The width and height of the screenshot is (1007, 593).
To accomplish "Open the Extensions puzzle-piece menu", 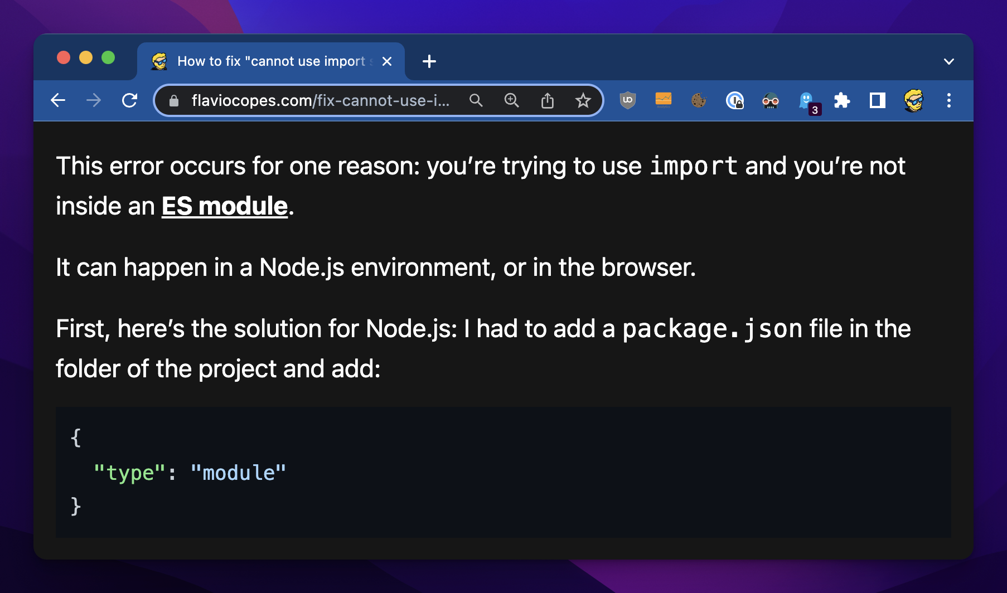I will click(x=841, y=100).
